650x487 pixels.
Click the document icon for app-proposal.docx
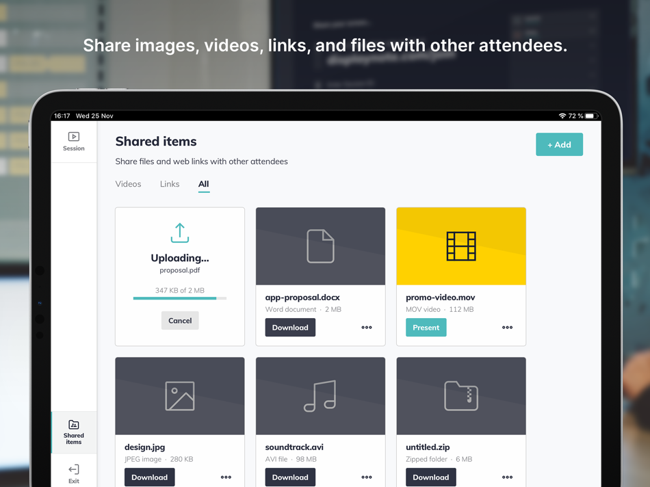tap(320, 246)
